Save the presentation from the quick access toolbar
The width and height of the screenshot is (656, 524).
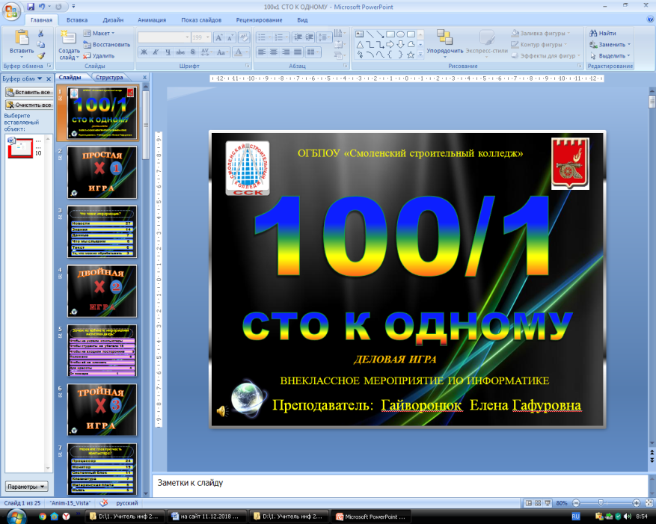31,7
